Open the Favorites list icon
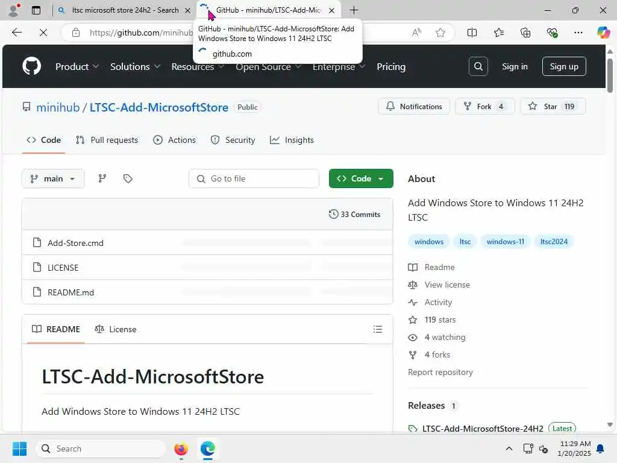The image size is (617, 463). [498, 33]
